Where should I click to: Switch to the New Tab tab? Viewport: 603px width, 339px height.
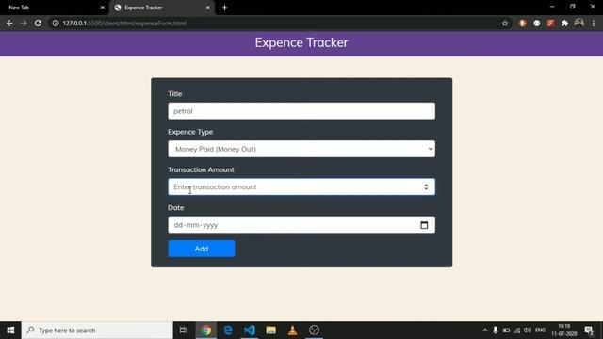[54, 8]
